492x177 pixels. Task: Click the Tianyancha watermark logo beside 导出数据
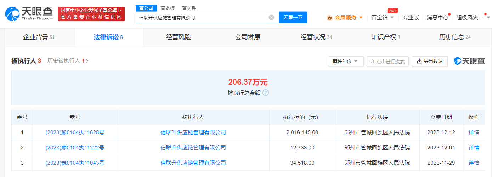469,61
